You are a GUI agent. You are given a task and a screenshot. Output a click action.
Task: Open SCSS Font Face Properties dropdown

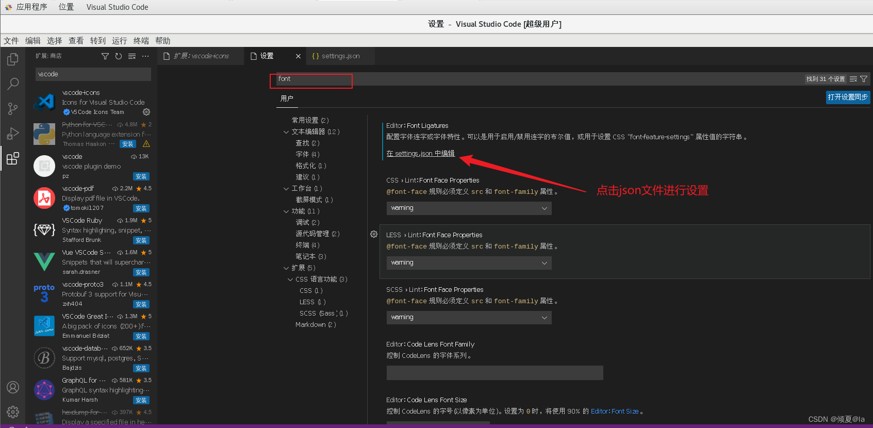(x=469, y=317)
